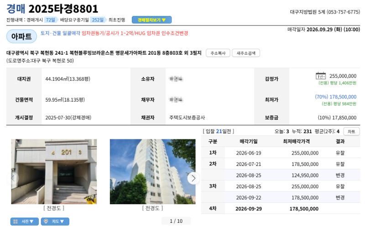Click the 누적: 231 view counter

pos(302,132)
